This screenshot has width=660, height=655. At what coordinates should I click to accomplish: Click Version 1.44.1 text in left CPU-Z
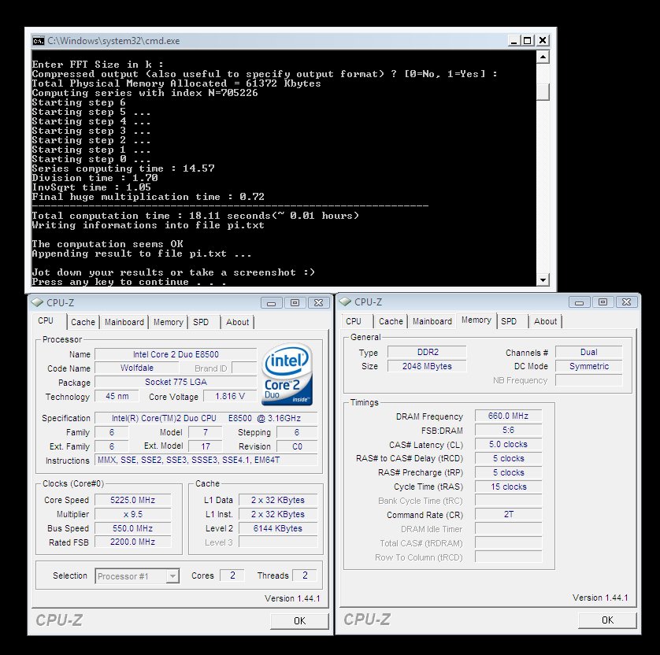coord(292,598)
